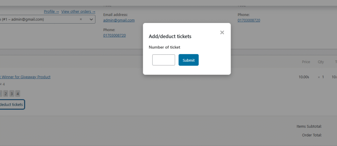Click the 10.00 price value in the row
This screenshot has height=146, width=337.
[304, 77]
